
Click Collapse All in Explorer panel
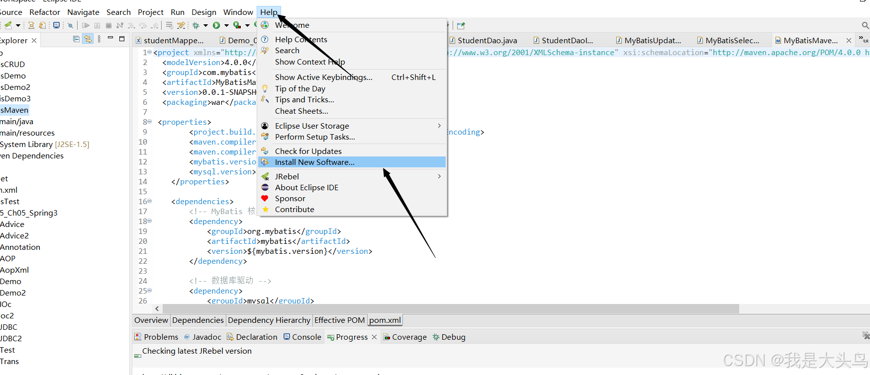click(76, 39)
